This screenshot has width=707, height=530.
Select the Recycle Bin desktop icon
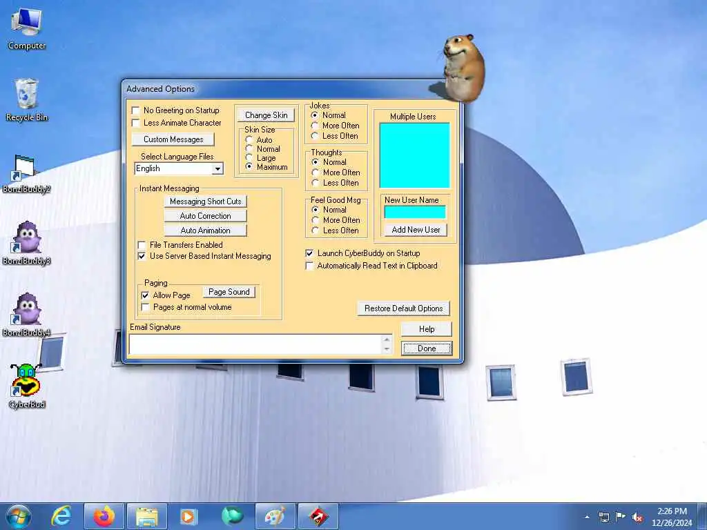coord(27,100)
